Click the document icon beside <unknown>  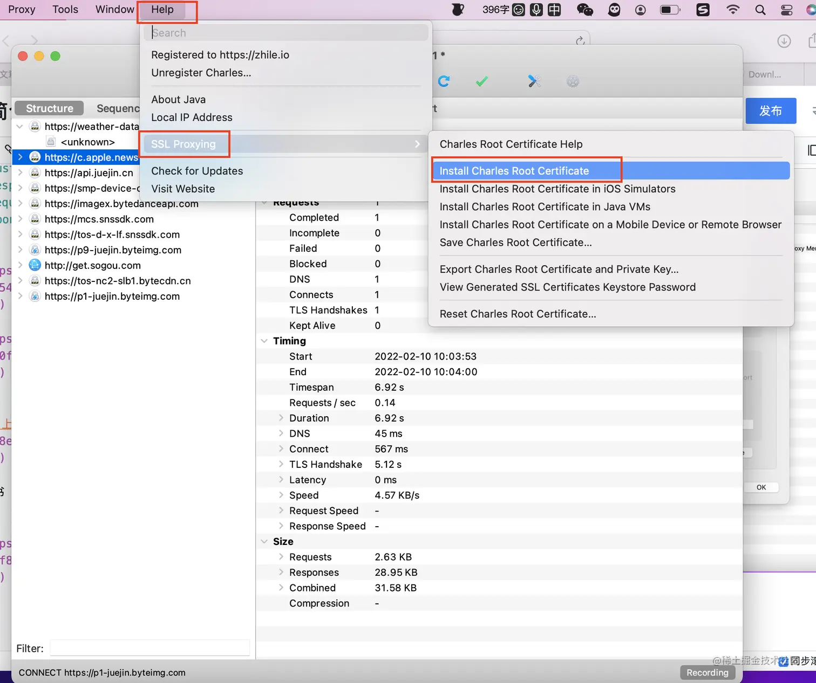[x=51, y=142]
